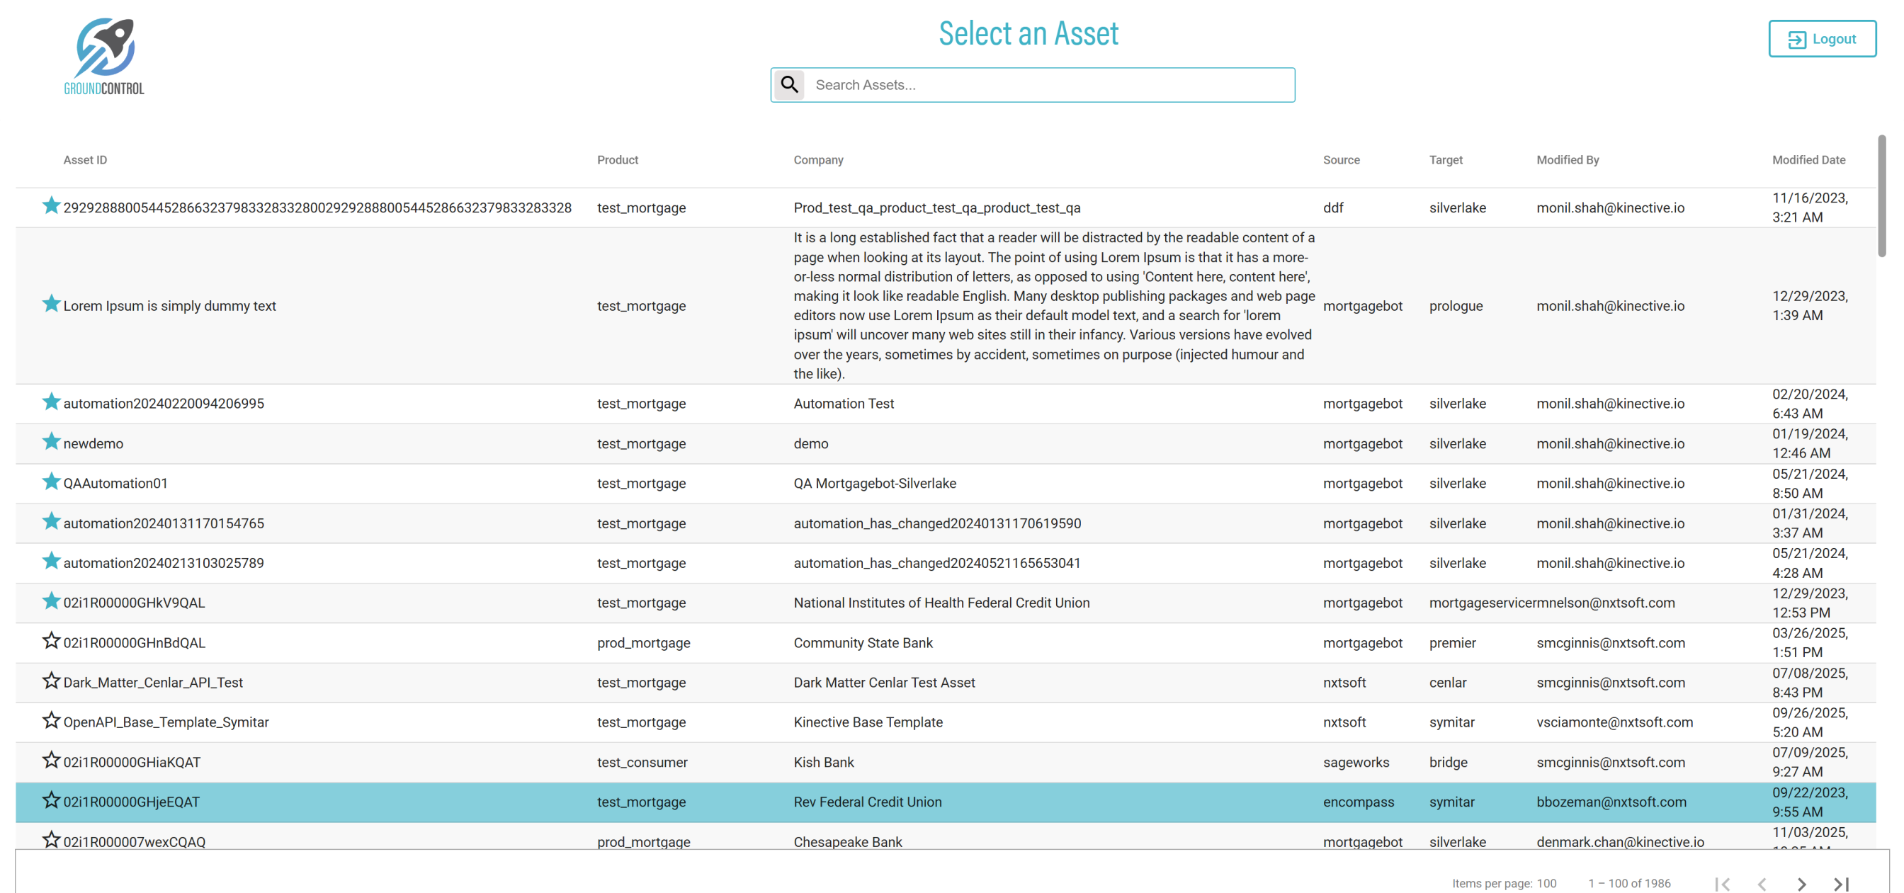
Task: Click the search magnifier icon
Action: pos(789,84)
